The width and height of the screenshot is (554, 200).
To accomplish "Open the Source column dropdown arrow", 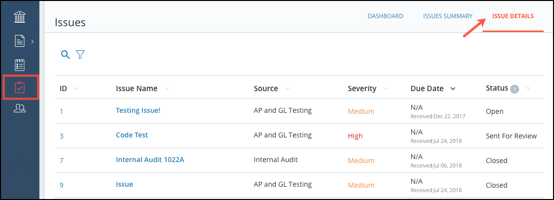I will click(x=288, y=89).
